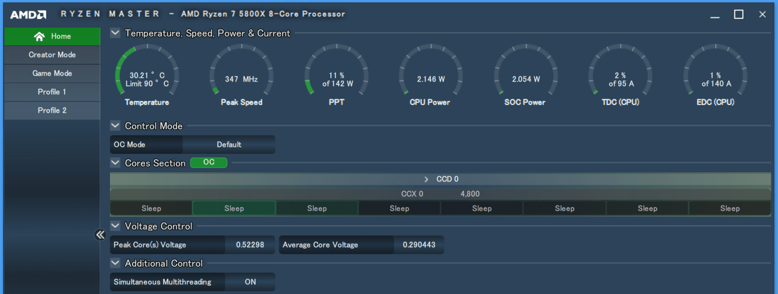Toggle the green OC badge in Cores Section
The image size is (778, 294).
[209, 163]
